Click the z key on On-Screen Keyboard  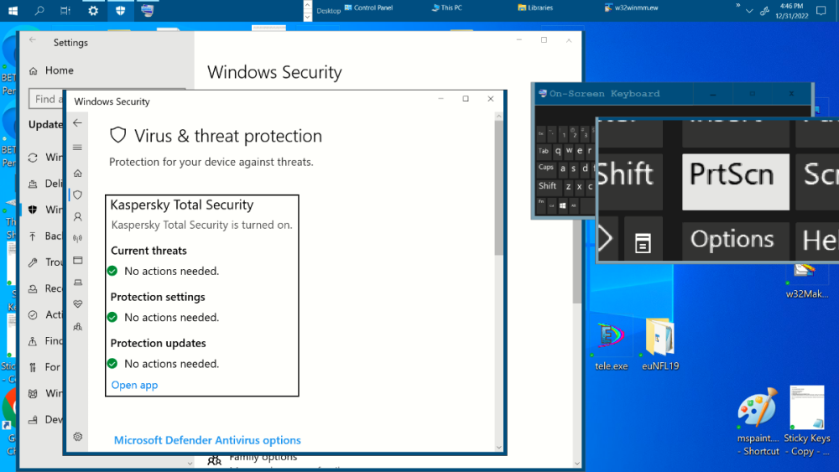pyautogui.click(x=568, y=186)
